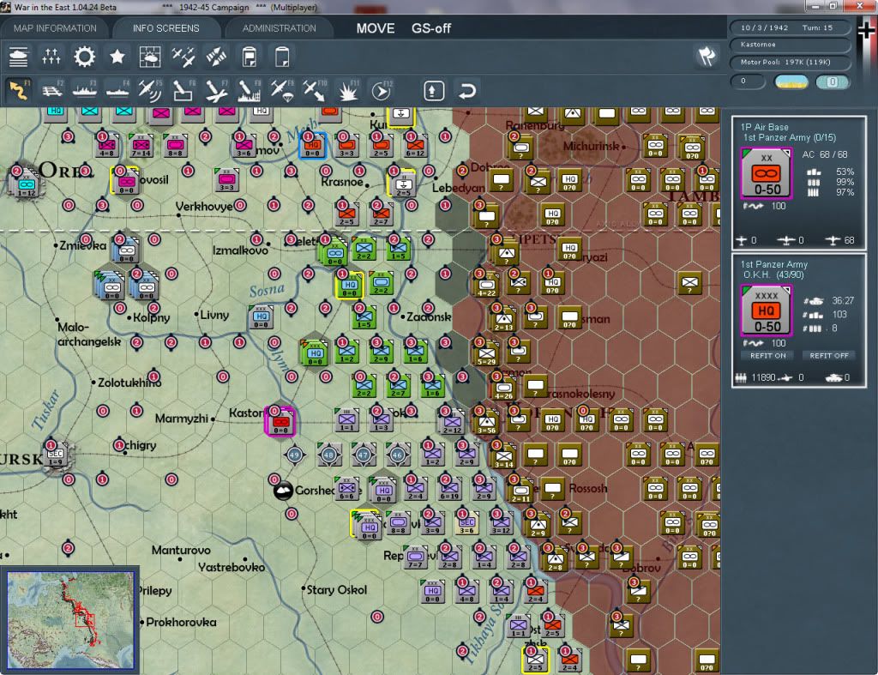878x675 pixels.
Task: Select the naval transport mode F3
Action: [85, 90]
